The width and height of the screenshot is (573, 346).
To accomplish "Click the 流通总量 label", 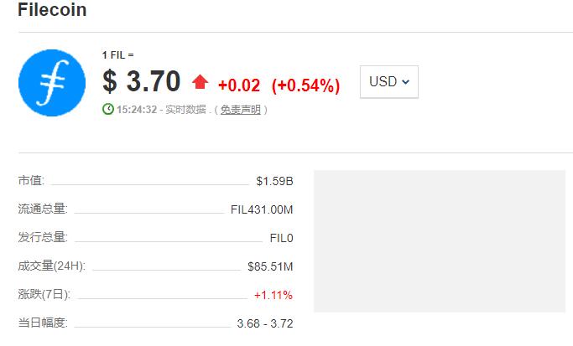I will [42, 209].
